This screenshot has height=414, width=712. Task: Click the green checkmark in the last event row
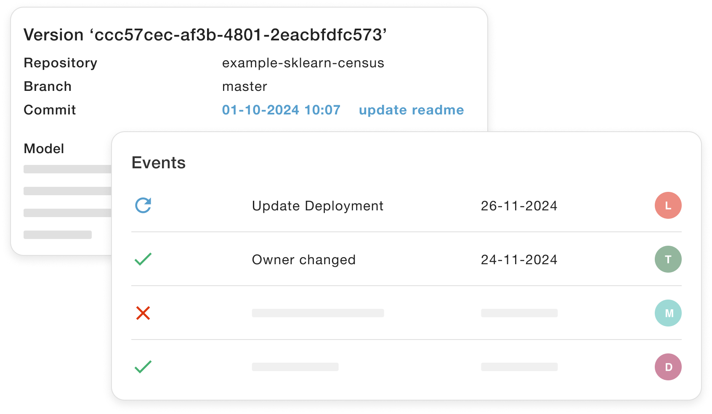click(x=143, y=367)
